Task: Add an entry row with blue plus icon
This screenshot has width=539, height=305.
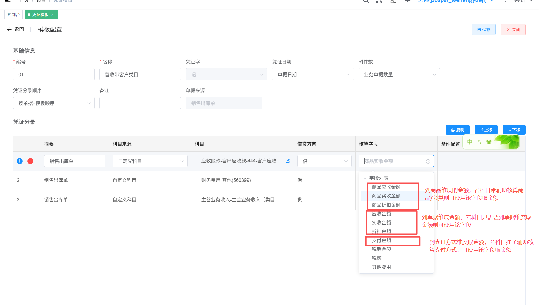Action: (20, 161)
